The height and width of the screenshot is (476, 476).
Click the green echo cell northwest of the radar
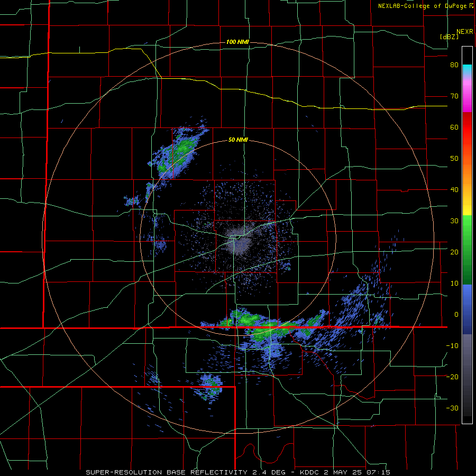click(179, 153)
